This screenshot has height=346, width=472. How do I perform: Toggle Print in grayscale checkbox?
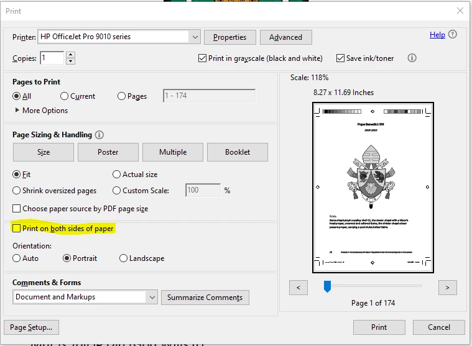coord(202,58)
